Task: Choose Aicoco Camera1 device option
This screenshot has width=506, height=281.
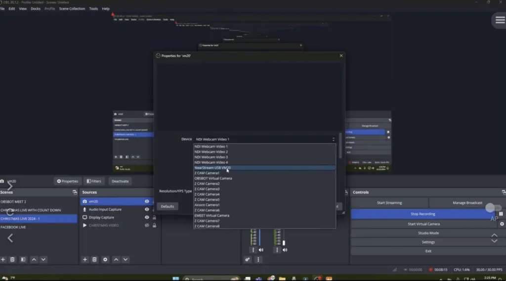Action: pos(265,205)
